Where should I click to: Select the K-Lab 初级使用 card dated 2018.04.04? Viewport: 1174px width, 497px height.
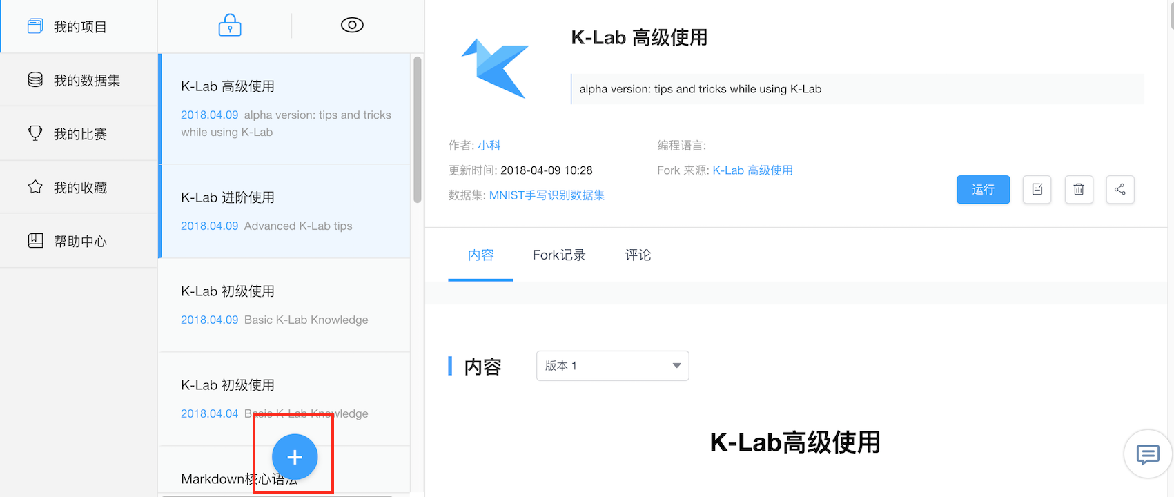click(x=285, y=399)
